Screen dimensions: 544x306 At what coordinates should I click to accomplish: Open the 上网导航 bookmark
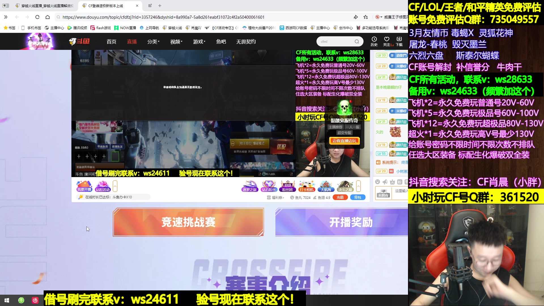pos(149,28)
